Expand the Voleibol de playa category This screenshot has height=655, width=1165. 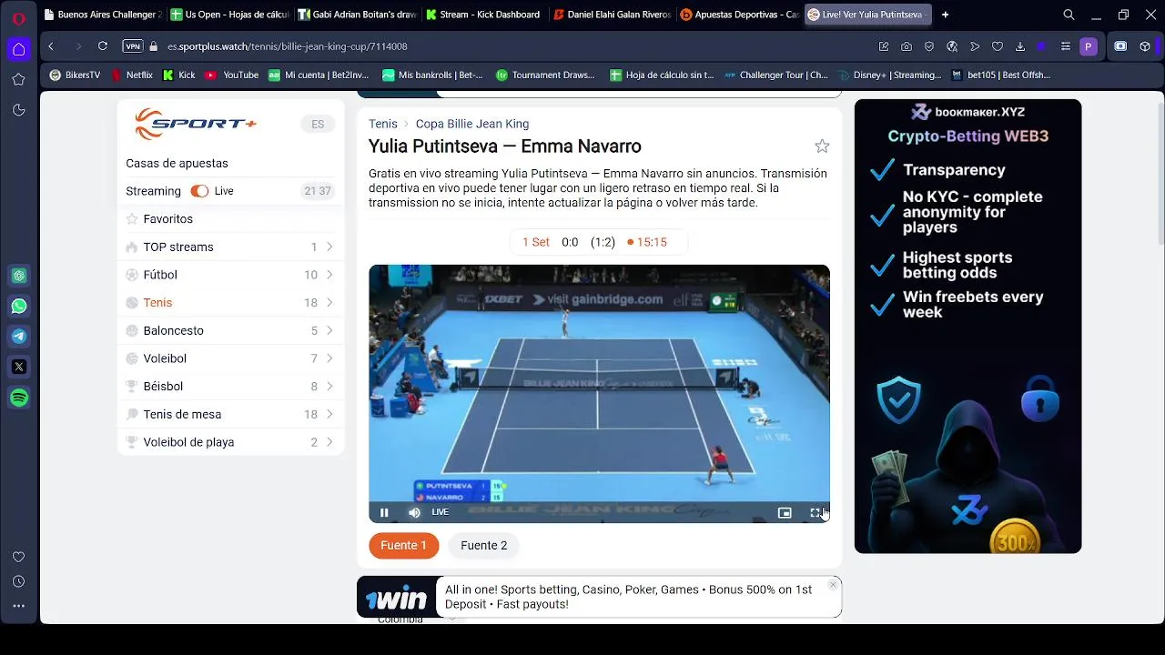click(x=231, y=442)
